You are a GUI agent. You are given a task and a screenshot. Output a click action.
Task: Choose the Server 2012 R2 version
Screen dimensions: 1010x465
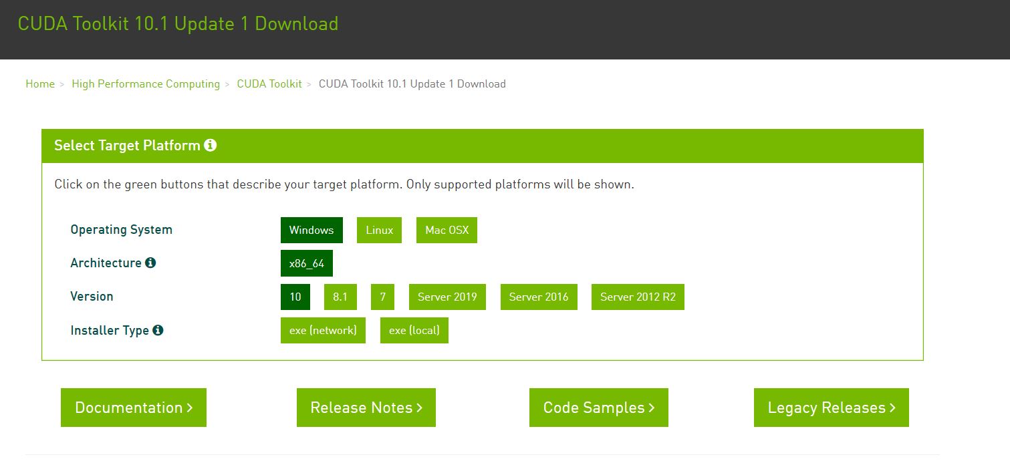(638, 297)
